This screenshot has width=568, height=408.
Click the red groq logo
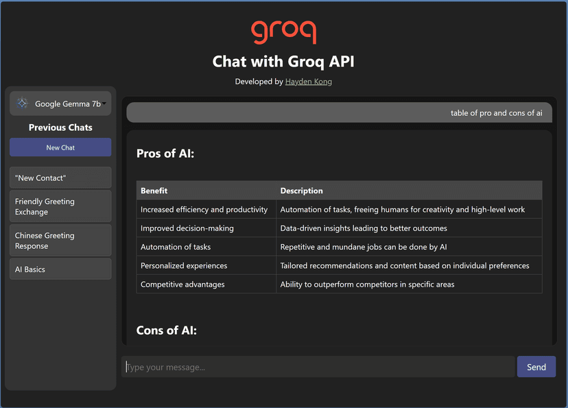coord(283,32)
